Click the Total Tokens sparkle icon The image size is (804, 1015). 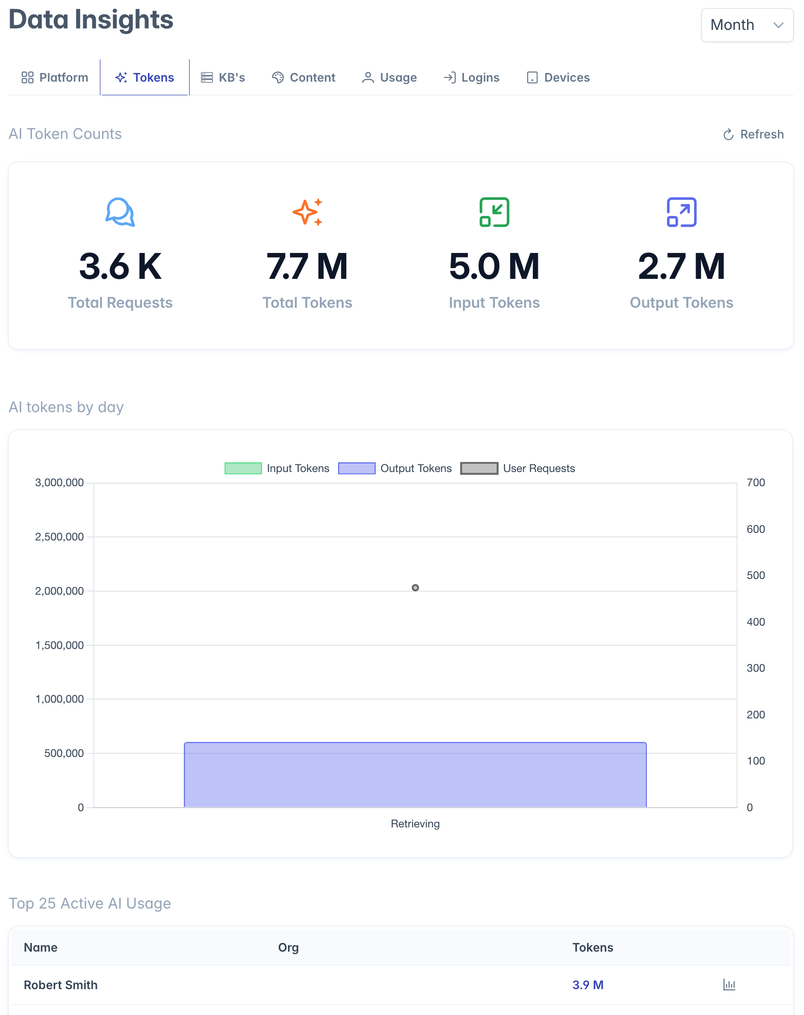tap(307, 212)
